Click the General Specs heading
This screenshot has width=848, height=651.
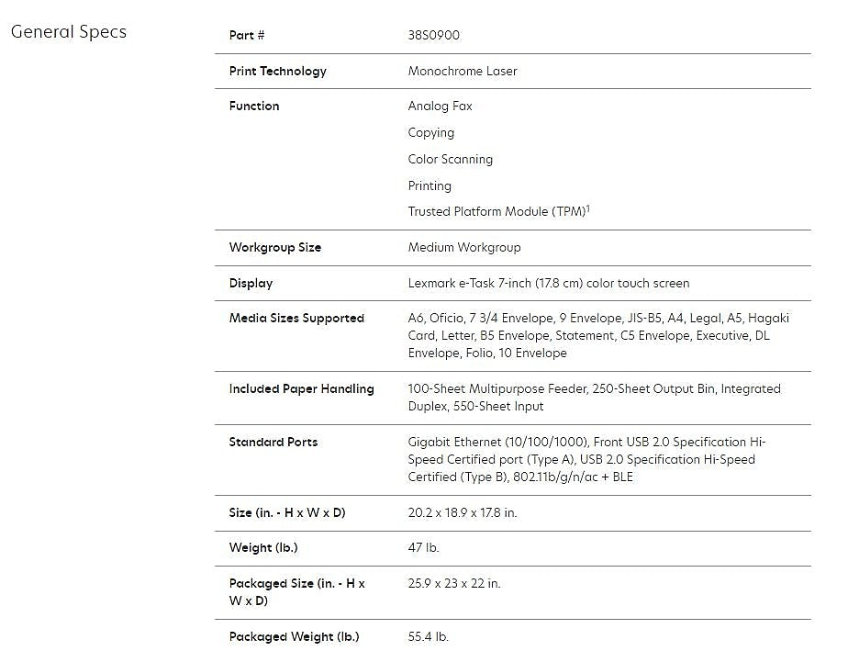pos(68,32)
